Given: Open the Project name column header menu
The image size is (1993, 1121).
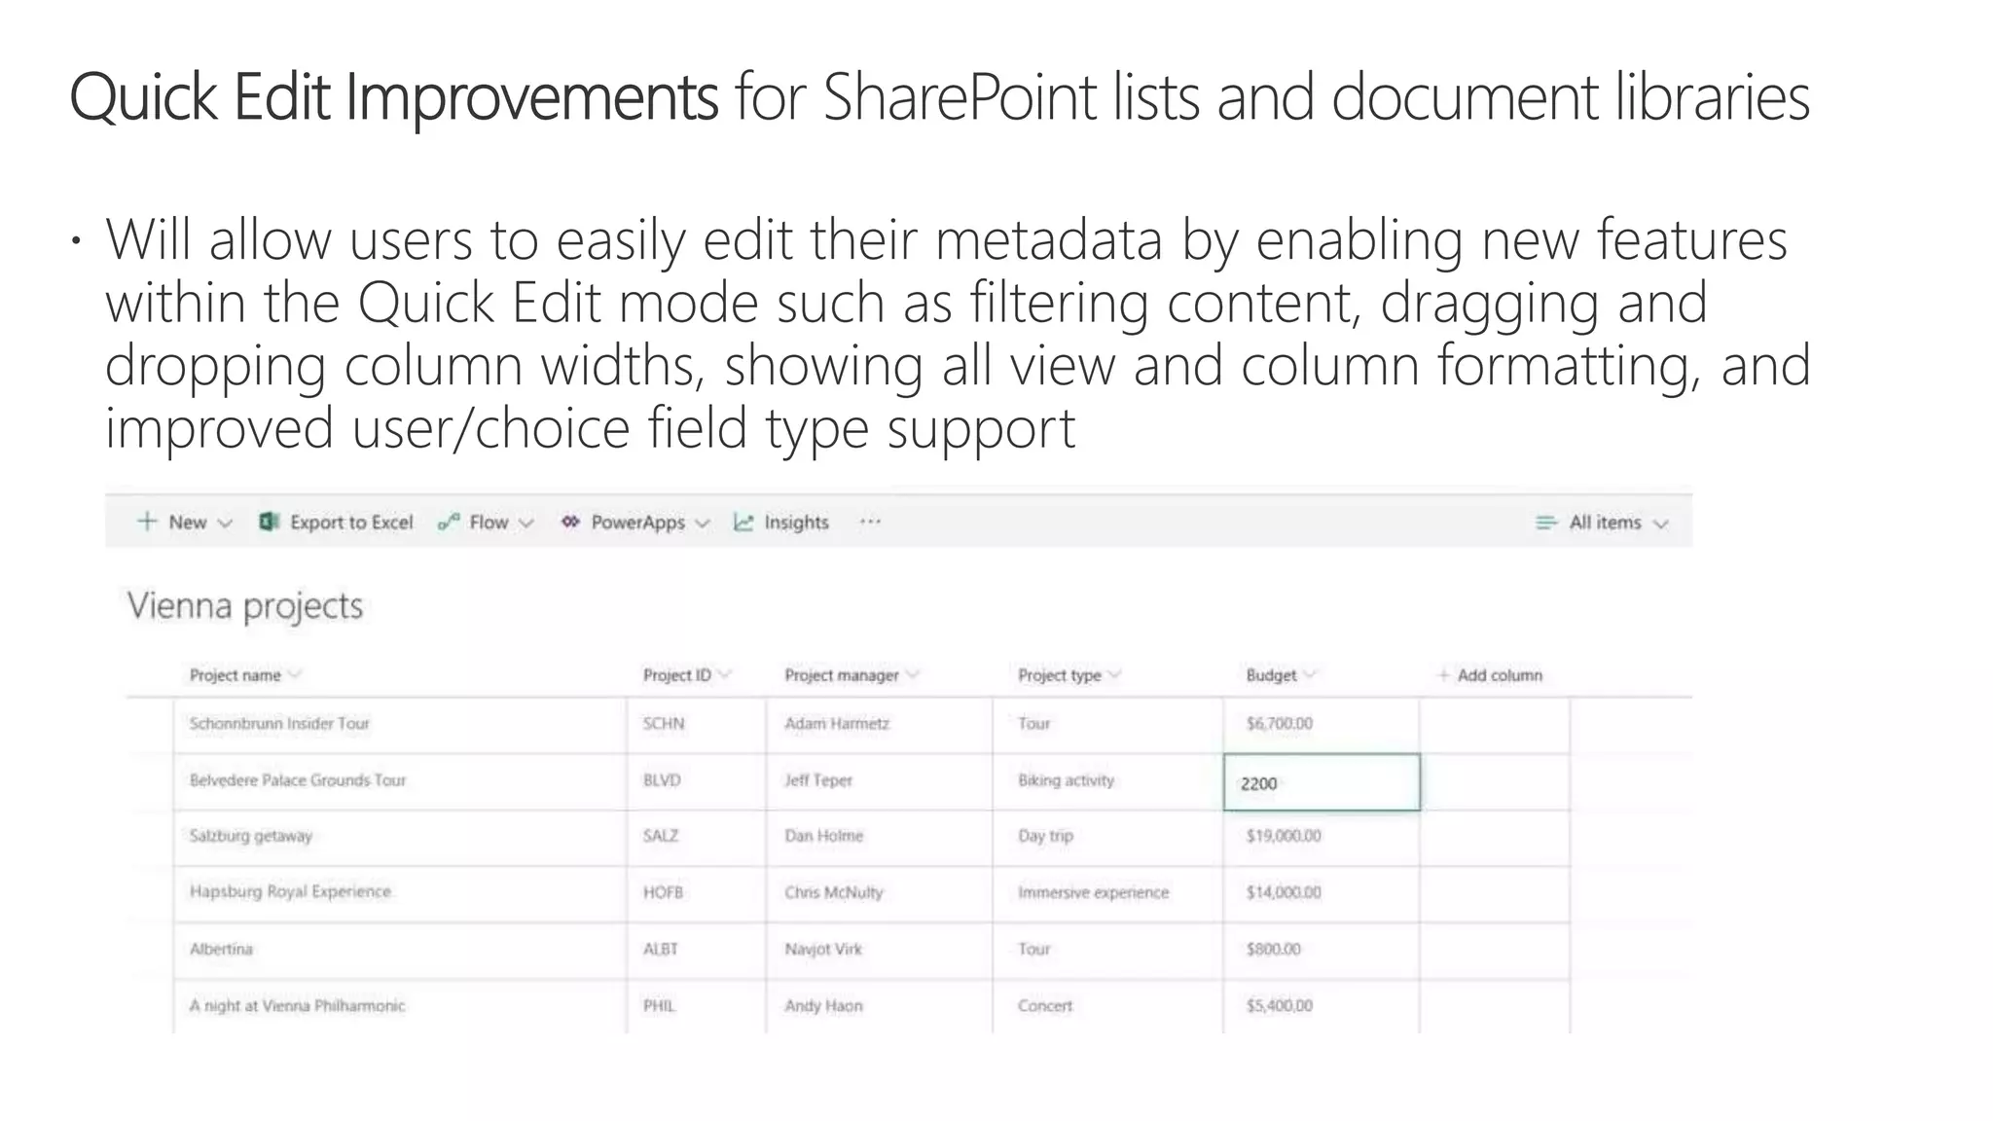Looking at the screenshot, I should point(295,674).
